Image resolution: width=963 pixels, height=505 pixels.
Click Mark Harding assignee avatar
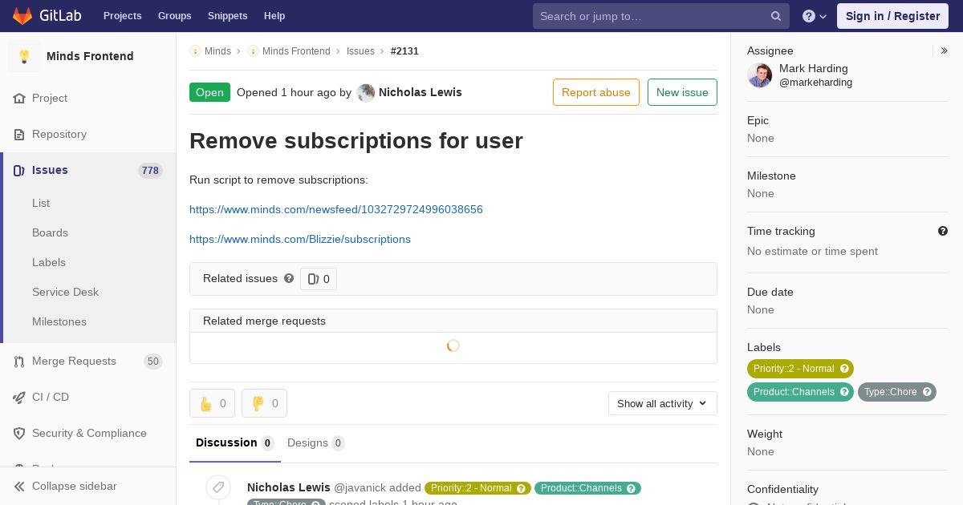pos(760,75)
